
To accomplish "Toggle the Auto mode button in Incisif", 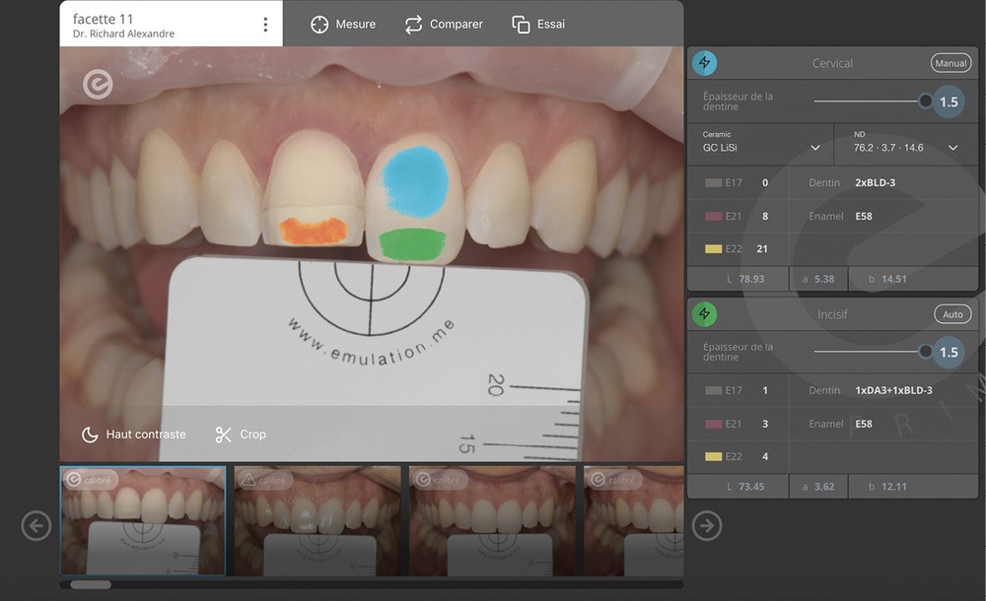I will click(952, 314).
